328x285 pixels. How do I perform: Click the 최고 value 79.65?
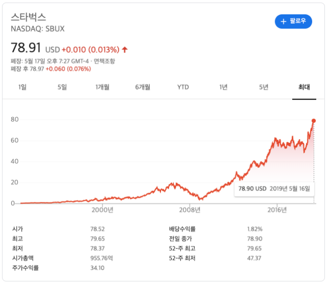pyautogui.click(x=97, y=239)
